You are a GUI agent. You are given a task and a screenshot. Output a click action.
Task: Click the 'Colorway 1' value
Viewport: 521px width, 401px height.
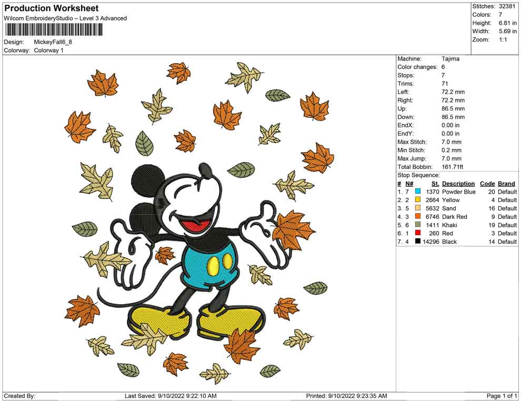tap(48, 51)
